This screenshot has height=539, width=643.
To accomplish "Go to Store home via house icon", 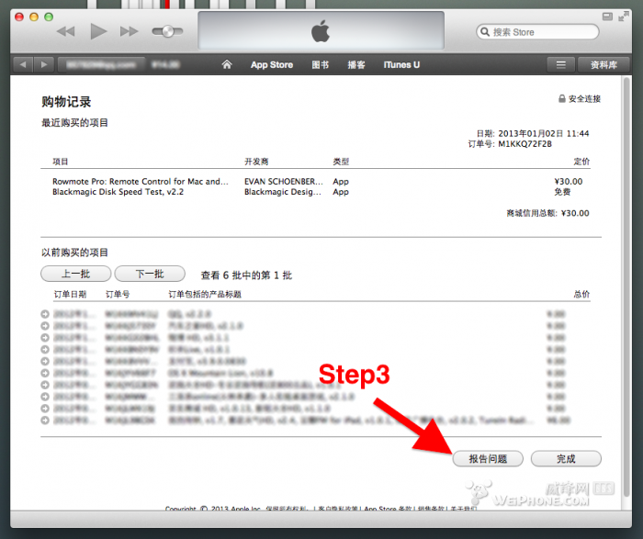I will click(227, 64).
